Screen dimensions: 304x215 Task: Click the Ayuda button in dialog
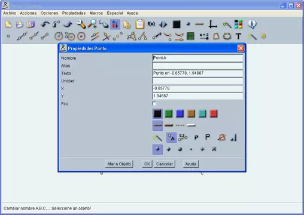(x=191, y=164)
